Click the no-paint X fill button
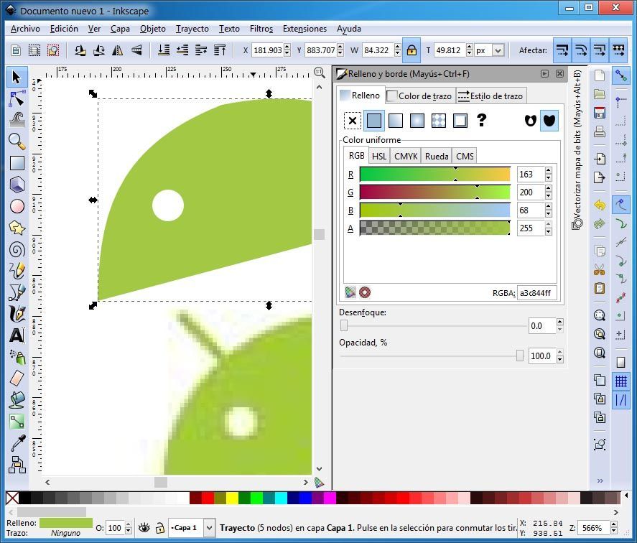This screenshot has width=637, height=543. [x=352, y=120]
